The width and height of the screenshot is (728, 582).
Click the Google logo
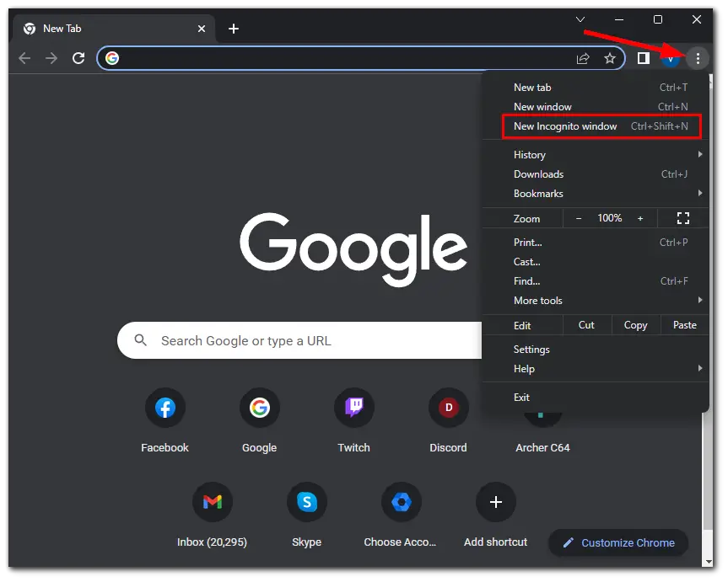pos(353,249)
